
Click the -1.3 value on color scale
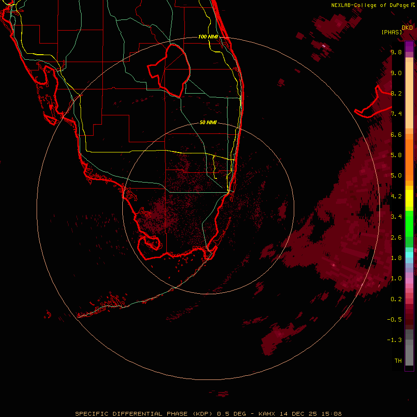coord(394,340)
